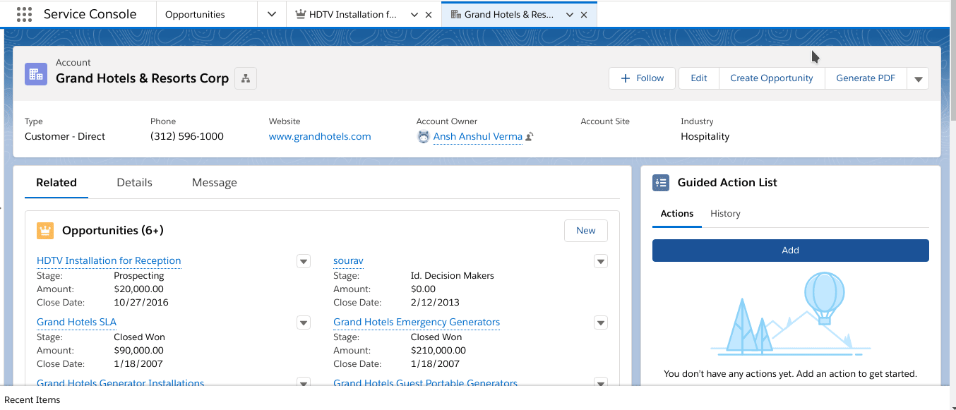The height and width of the screenshot is (410, 956).
Task: Switch to the Details tab
Action: pos(135,183)
